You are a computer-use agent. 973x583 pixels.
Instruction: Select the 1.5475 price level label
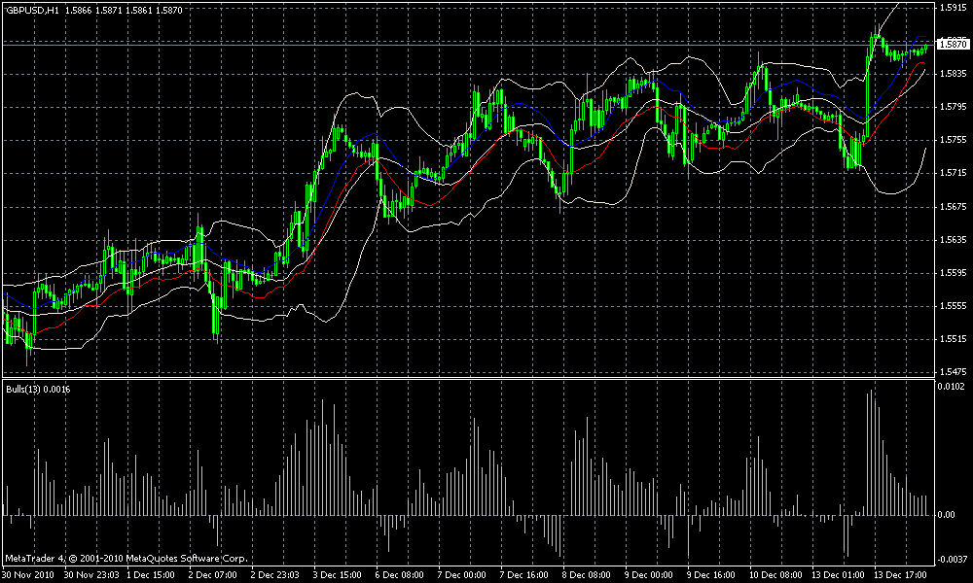(x=954, y=372)
